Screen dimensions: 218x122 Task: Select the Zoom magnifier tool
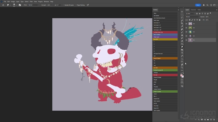pyautogui.click(x=182, y=68)
